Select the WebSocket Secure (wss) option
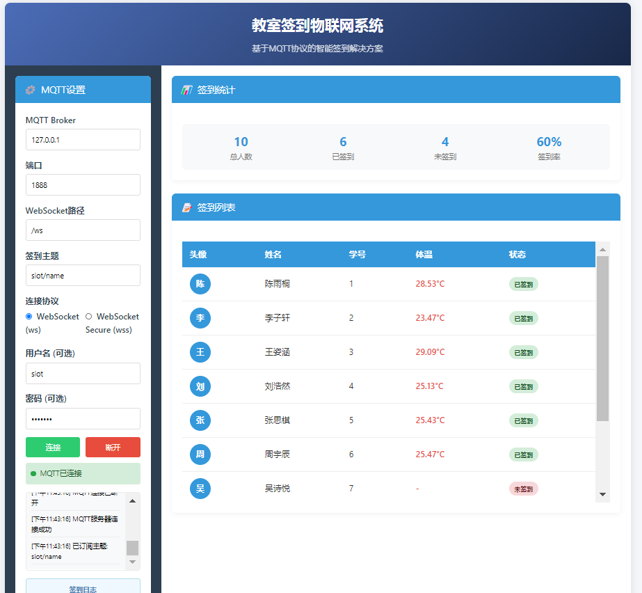This screenshot has width=642, height=593. point(89,317)
